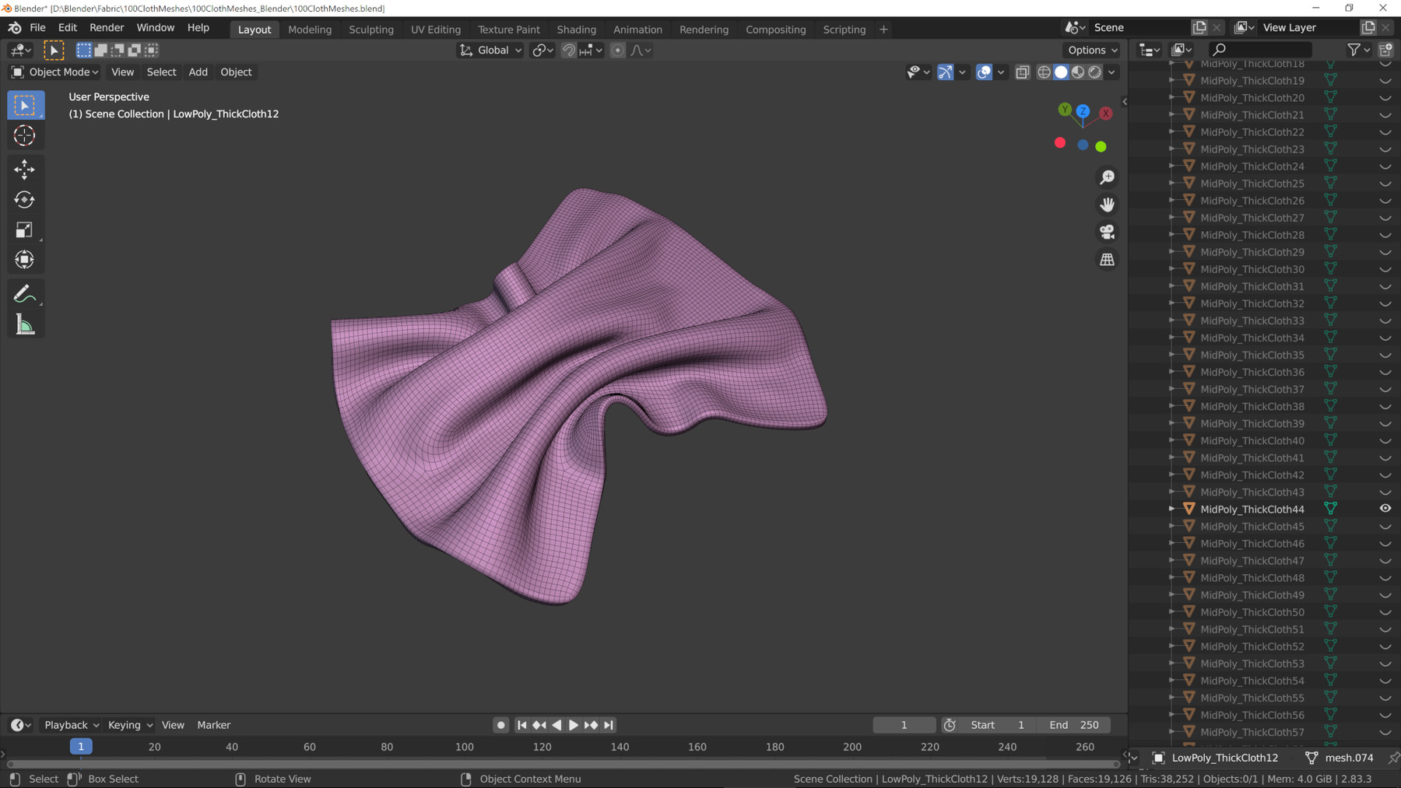Screen dimensions: 1401x788
Task: Click the outliner search field
Action: pos(1261,50)
